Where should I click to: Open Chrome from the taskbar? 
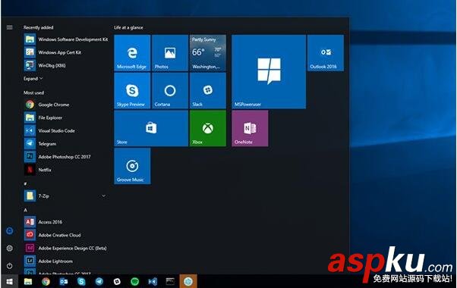click(46, 282)
